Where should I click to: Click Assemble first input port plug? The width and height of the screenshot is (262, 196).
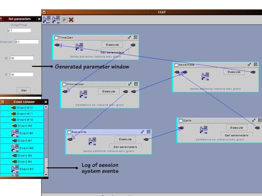(177, 72)
